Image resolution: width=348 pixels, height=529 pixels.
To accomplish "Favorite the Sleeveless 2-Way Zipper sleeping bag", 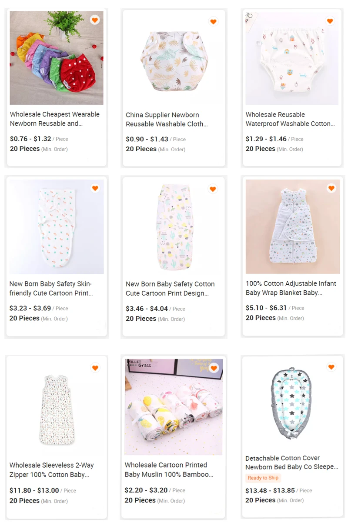I will coord(95,367).
